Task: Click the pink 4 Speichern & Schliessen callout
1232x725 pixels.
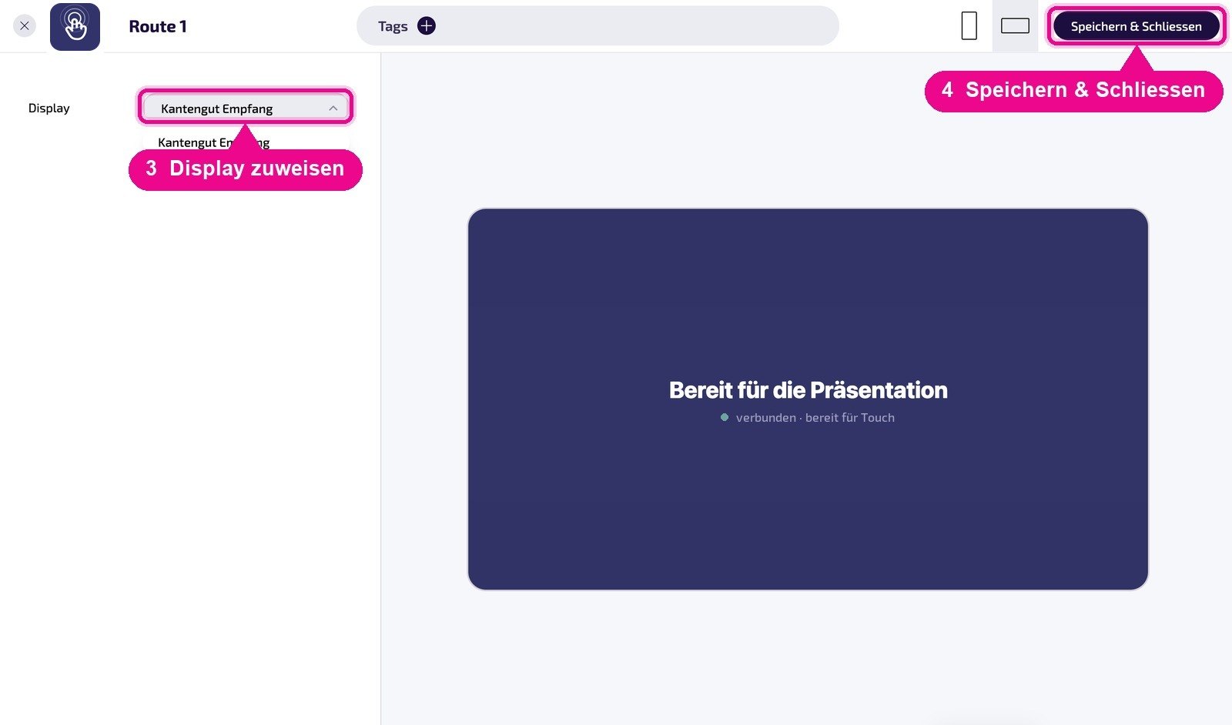Action: 1073,91
